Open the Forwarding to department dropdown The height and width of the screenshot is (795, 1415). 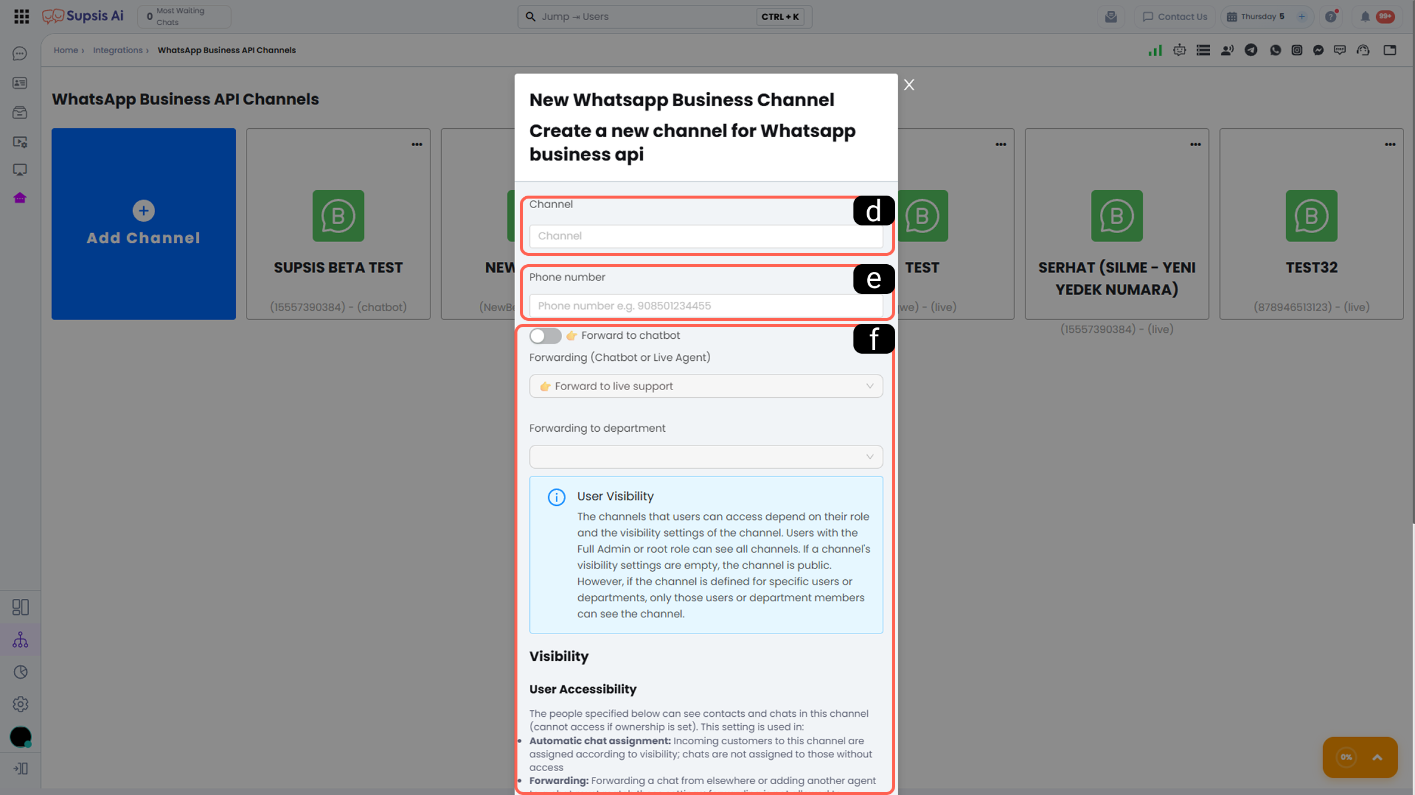[706, 457]
